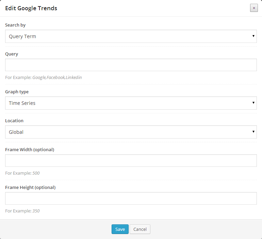This screenshot has height=239, width=262.
Task: Click the 'Search by' label
Action: click(x=15, y=25)
